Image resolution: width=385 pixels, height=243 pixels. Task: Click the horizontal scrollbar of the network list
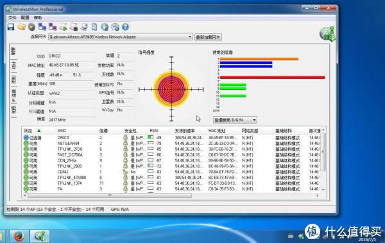tap(110, 196)
